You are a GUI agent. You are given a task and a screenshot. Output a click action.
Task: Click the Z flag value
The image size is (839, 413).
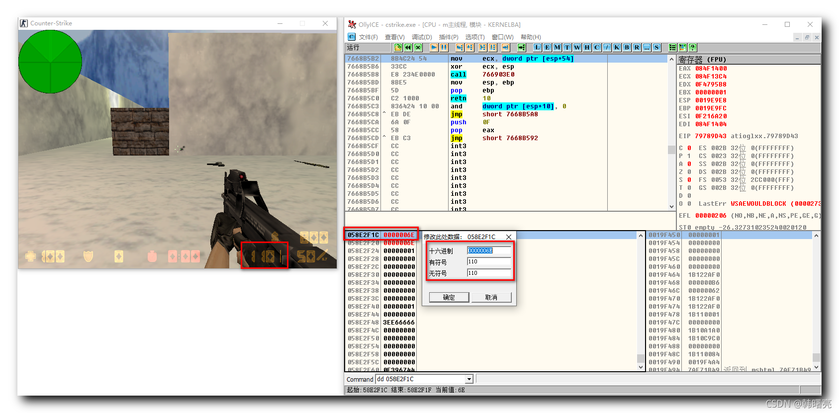click(x=689, y=172)
